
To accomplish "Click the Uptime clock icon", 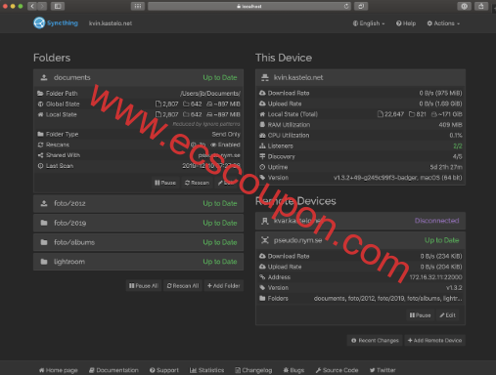I will [x=262, y=167].
